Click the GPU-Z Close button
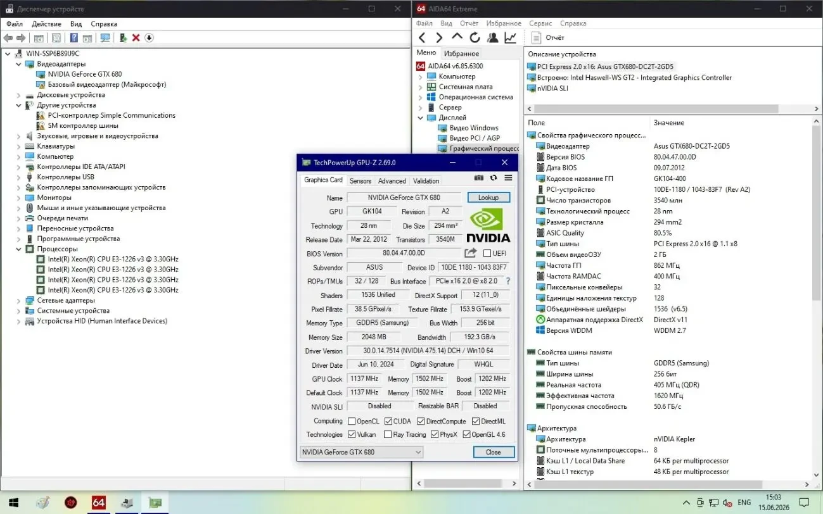 coord(494,452)
